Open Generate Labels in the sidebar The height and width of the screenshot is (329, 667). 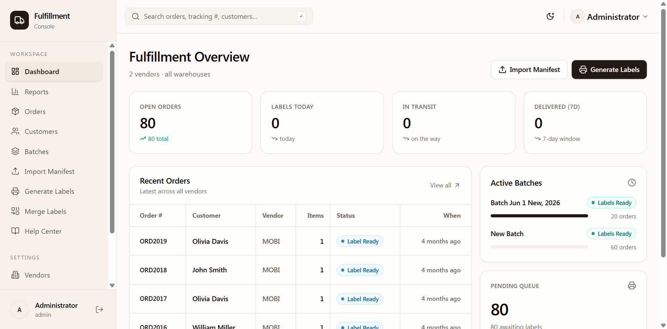[x=54, y=191]
